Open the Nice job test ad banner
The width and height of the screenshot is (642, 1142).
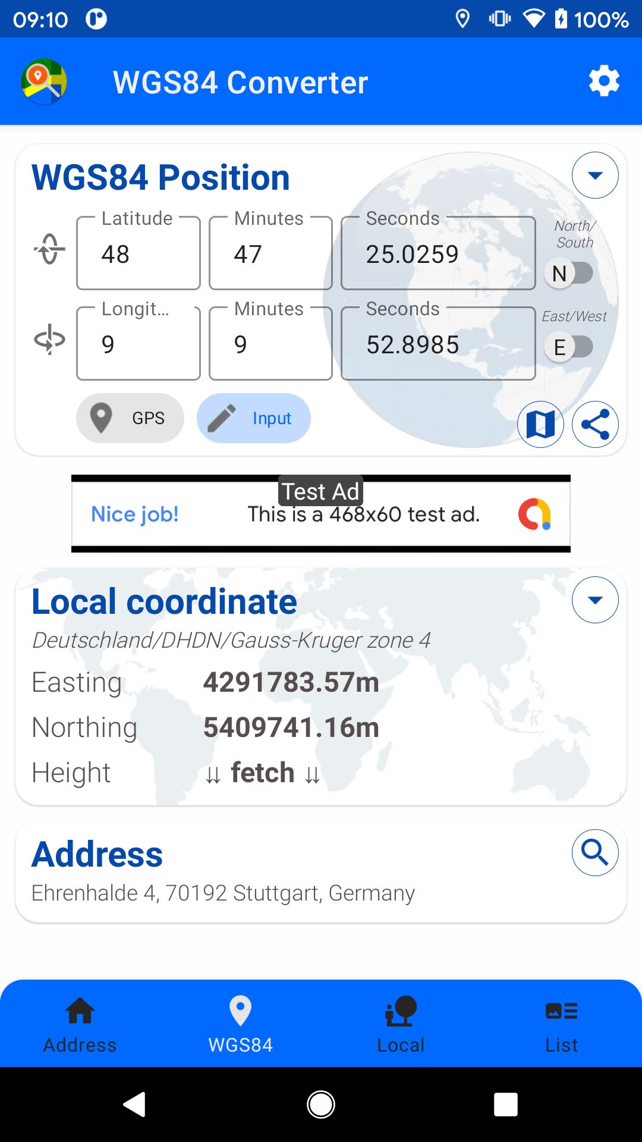(321, 514)
